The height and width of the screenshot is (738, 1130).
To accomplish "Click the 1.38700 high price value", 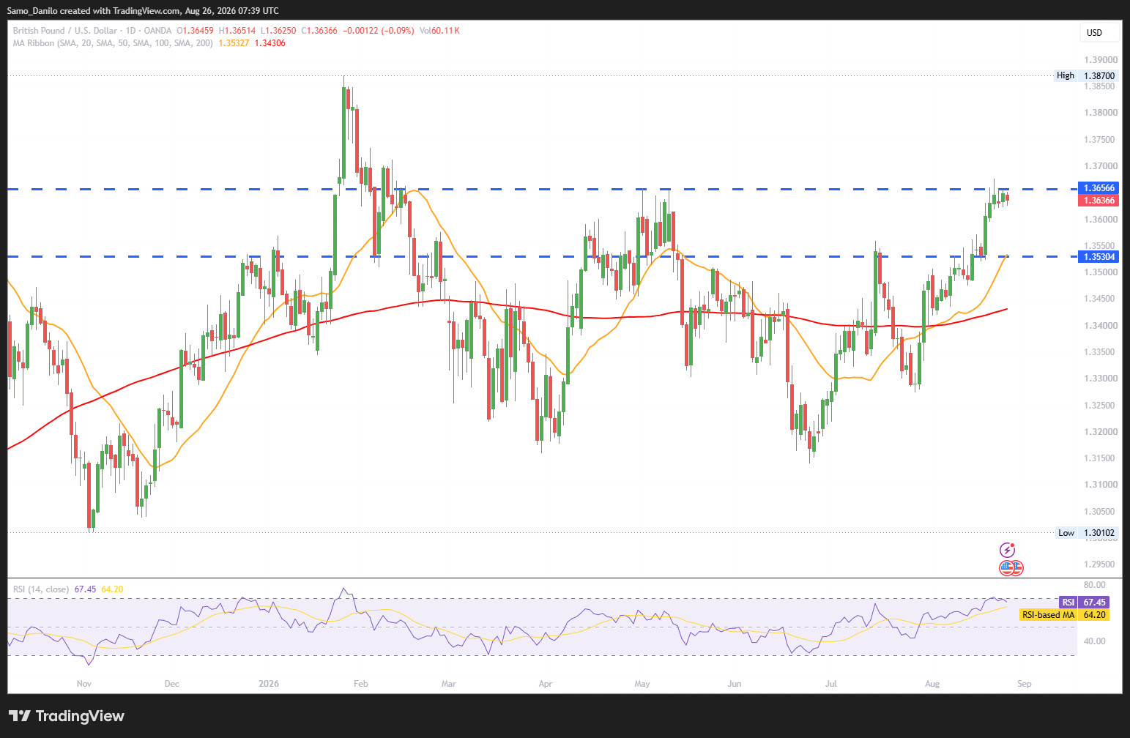I will click(1099, 75).
